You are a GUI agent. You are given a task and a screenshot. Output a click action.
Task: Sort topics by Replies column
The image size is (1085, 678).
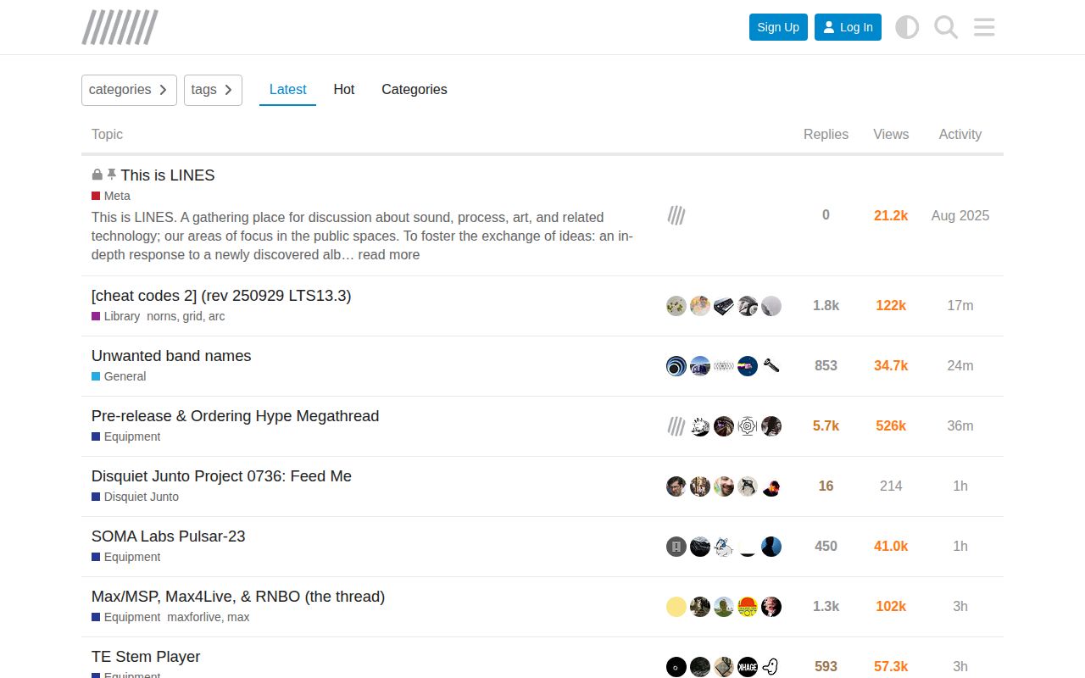click(826, 135)
